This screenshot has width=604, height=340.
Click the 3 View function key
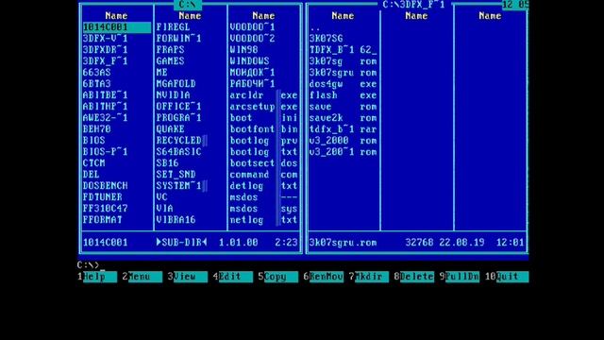click(188, 277)
